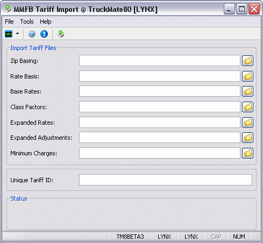Browse for Class Factors file folder icon

click(247, 107)
